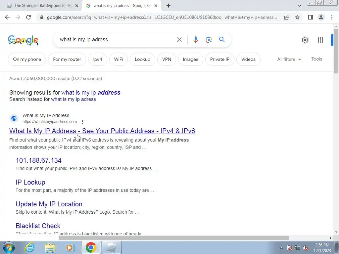The height and width of the screenshot is (254, 339).
Task: Open Google quick settings gear
Action: (x=305, y=40)
